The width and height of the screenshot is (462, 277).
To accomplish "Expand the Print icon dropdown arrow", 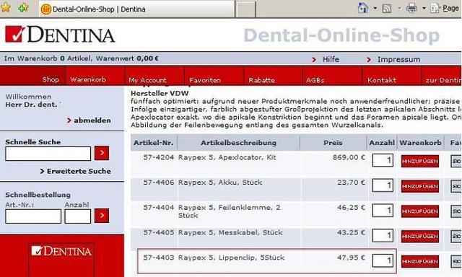I will pyautogui.click(x=424, y=8).
